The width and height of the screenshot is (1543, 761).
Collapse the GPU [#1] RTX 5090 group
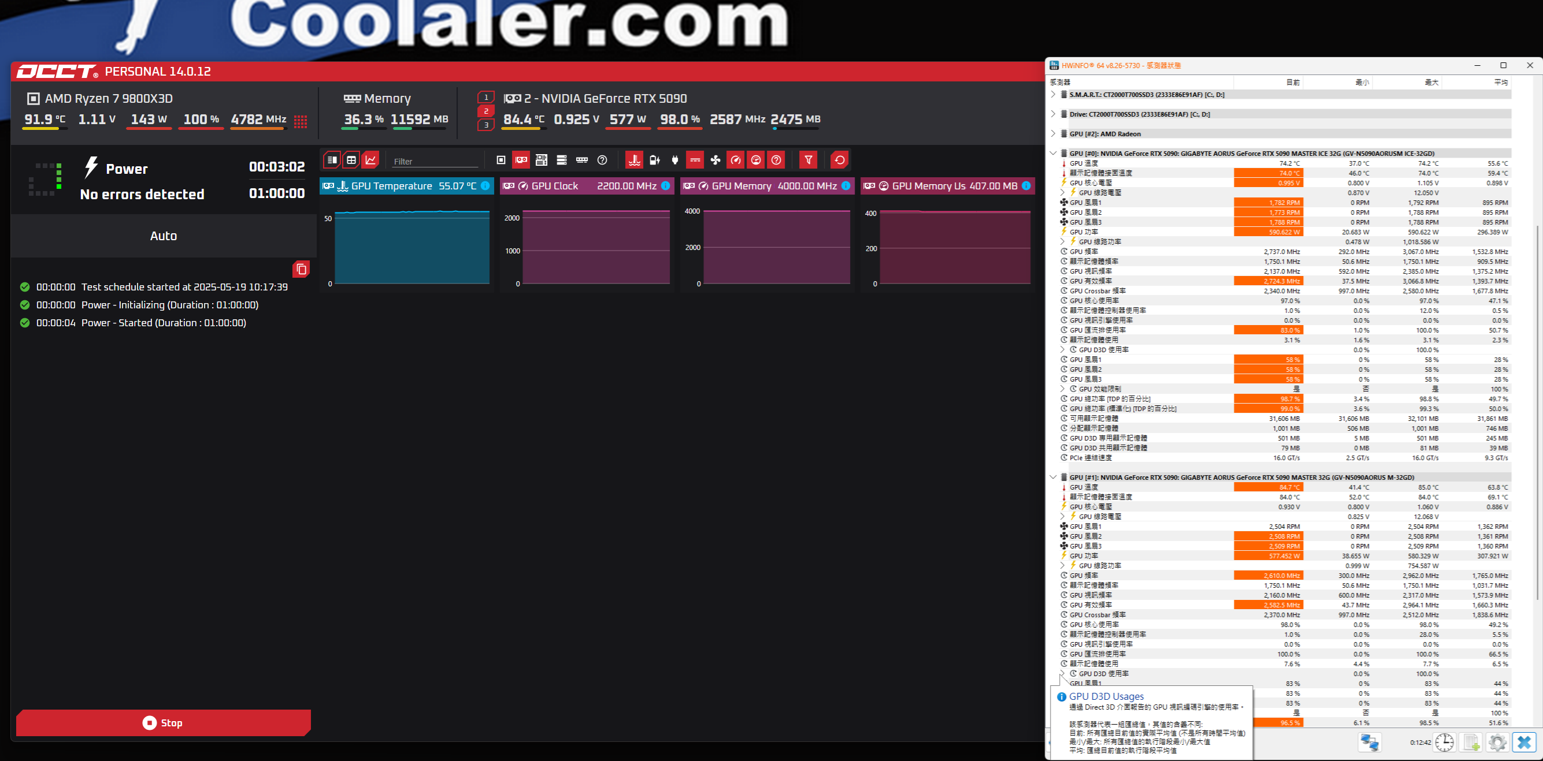tap(1053, 478)
